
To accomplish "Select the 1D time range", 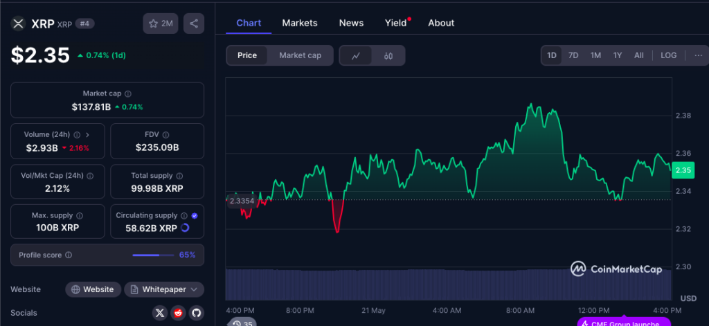I will pos(552,55).
